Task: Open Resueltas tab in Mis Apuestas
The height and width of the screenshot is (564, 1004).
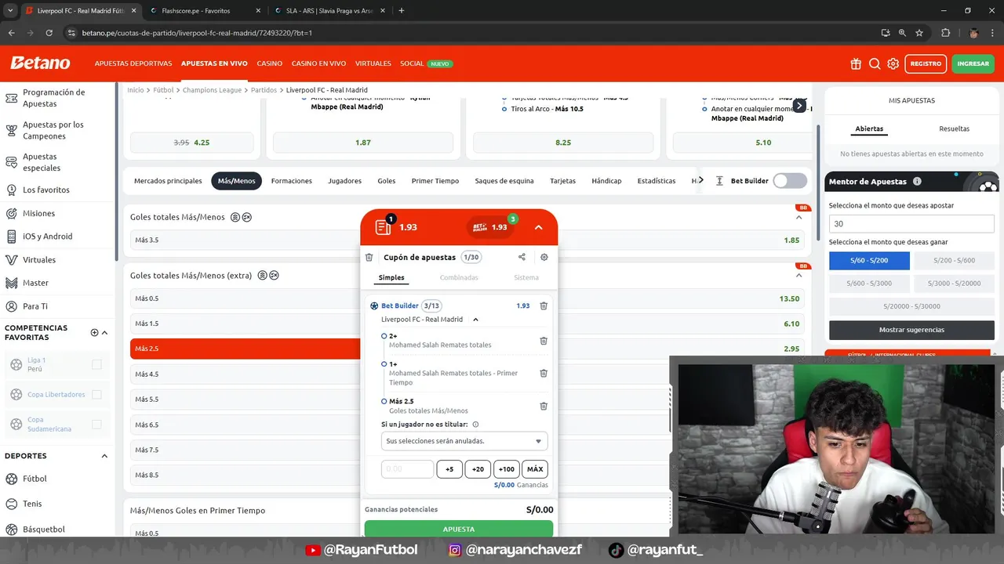Action: tap(955, 128)
